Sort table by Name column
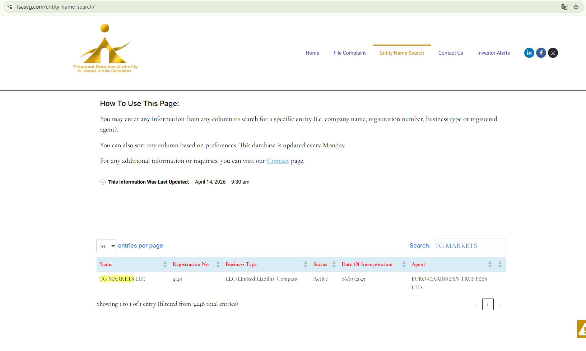 (x=106, y=264)
